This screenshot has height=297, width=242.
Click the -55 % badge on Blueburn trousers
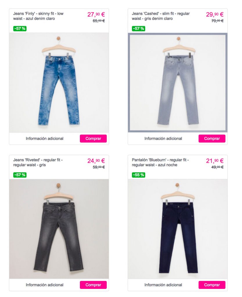(139, 175)
